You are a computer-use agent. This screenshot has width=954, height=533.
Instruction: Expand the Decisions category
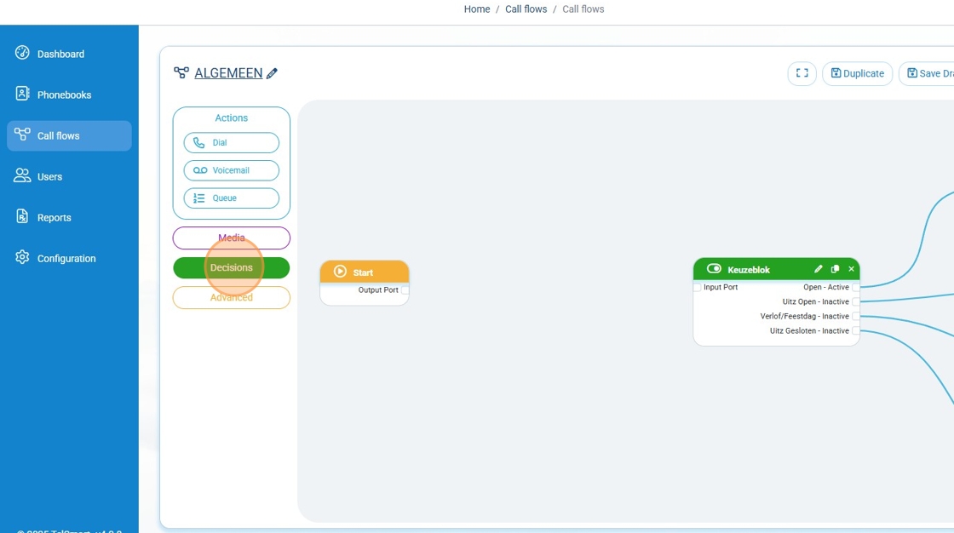pos(232,268)
